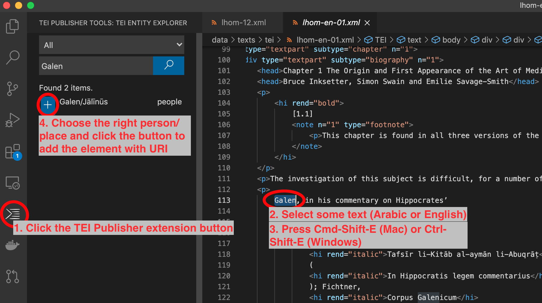This screenshot has width=542, height=303.
Task: Click line number 120 in gutter
Action: (x=224, y=276)
